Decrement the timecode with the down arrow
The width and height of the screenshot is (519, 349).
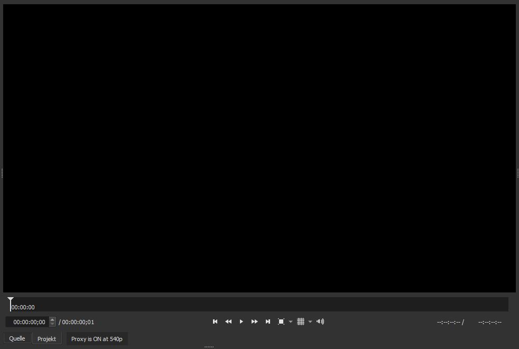pyautogui.click(x=52, y=324)
